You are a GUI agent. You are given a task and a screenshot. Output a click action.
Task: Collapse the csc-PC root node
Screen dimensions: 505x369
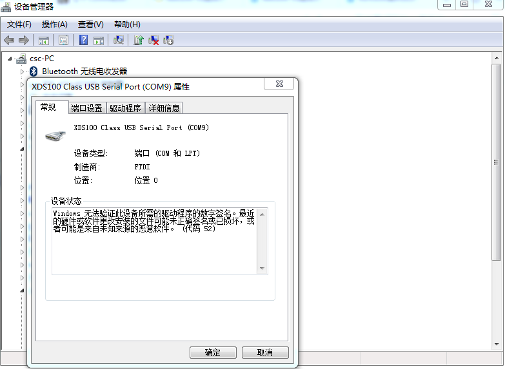(x=10, y=59)
